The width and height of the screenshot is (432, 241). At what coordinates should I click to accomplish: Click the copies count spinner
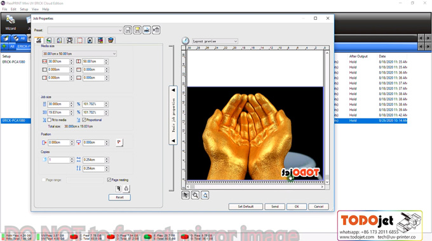pos(72,160)
